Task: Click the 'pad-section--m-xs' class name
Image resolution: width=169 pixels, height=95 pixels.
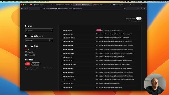Action: coord(68,76)
